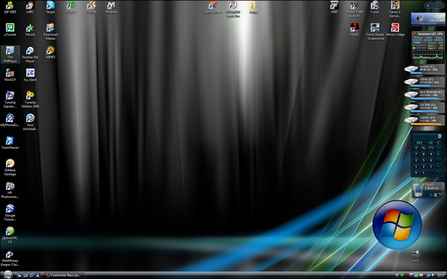Open the DAEMON Tools Pro shortcut
The image size is (447, 279).
click(233, 5)
